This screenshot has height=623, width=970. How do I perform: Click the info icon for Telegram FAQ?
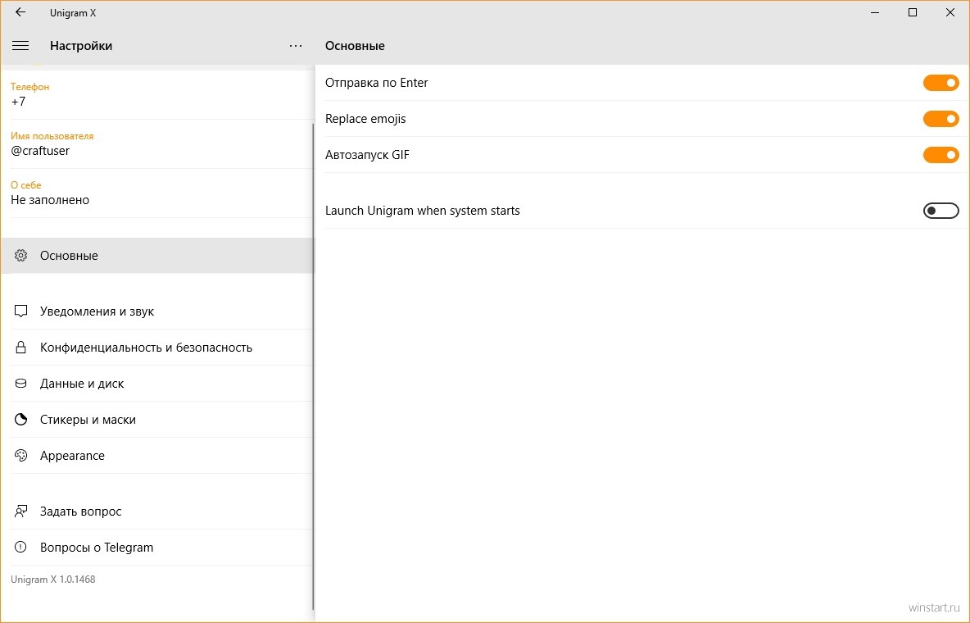click(x=21, y=547)
